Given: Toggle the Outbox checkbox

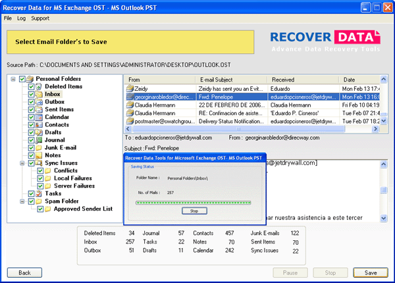Looking at the screenshot, I should [31, 102].
